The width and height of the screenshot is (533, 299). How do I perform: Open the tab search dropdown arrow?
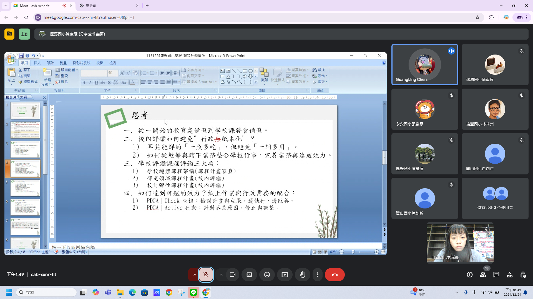(x=6, y=6)
